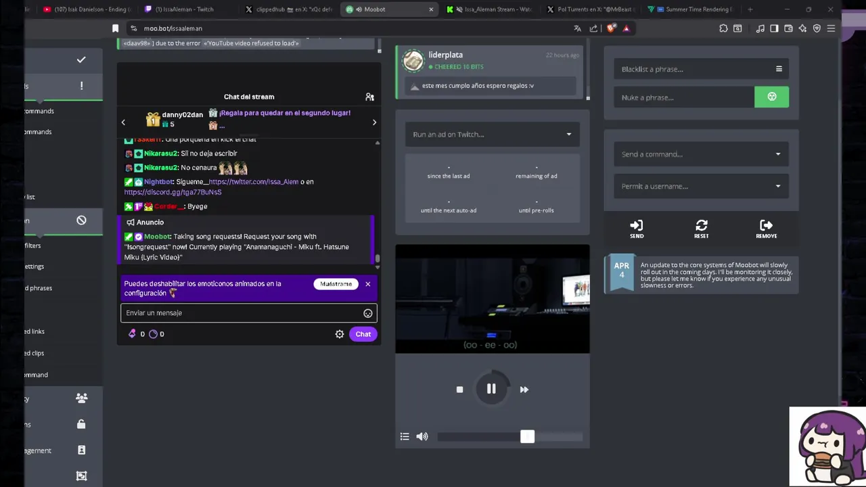Click the checkmark icon in left sidebar
Viewport: 866px width, 487px height.
[81, 60]
